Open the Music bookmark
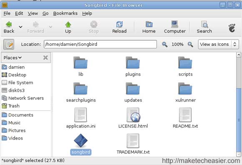The width and height of the screenshot is (242, 165). [26, 122]
